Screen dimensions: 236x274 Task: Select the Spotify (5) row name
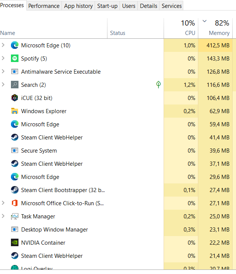[x=34, y=59]
